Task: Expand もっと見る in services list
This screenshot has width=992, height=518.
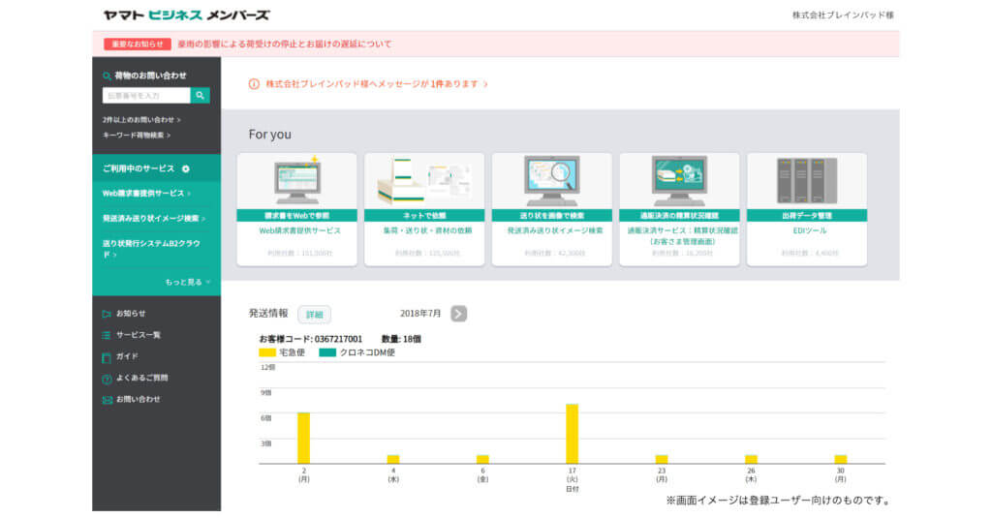Action: point(187,282)
